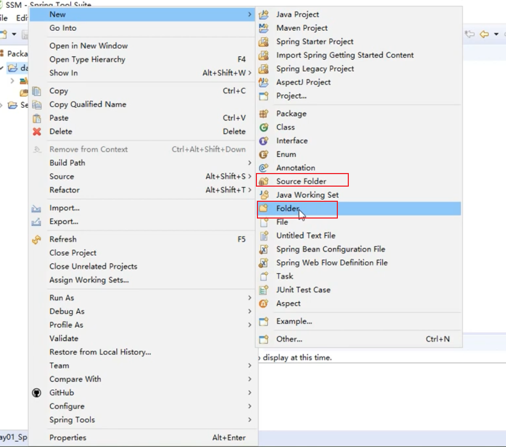Viewport: 506px width, 447px height.
Task: Select Open Type Hierarchy
Action: pos(142,60)
